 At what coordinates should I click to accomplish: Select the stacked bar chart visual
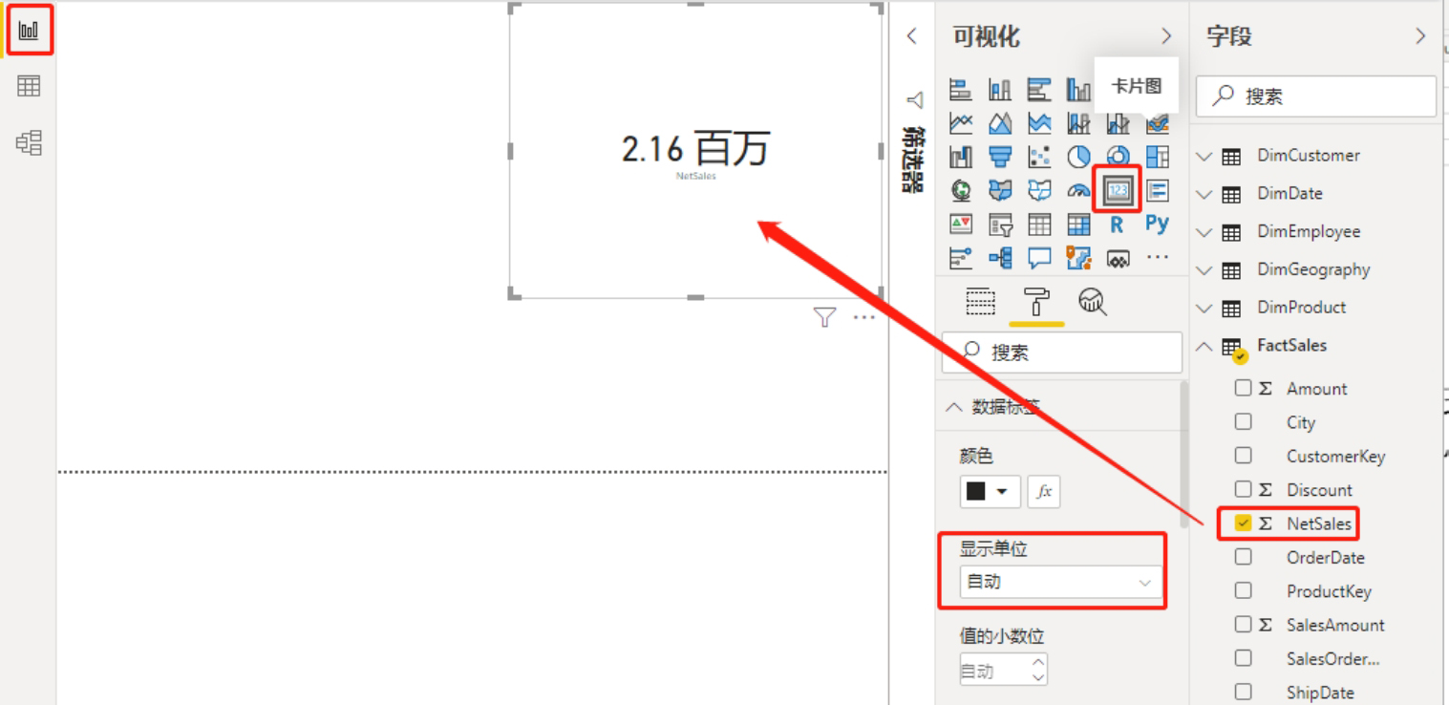click(961, 91)
